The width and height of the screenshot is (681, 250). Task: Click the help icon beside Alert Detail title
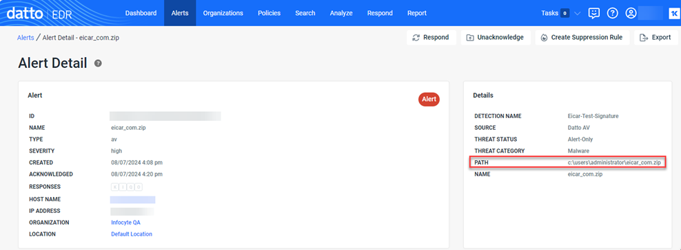98,63
